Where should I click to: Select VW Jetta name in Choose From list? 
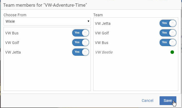[13, 52]
